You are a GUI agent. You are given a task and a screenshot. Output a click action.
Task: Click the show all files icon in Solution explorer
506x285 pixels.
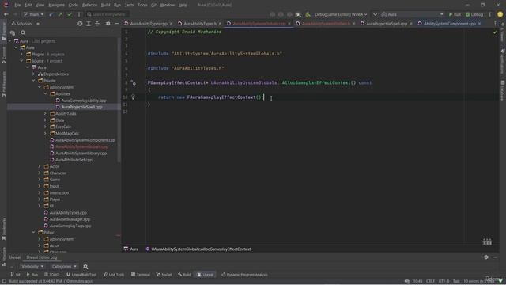(13, 32)
